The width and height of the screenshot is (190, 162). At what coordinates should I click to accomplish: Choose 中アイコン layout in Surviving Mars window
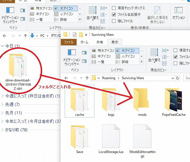click(x=101, y=56)
